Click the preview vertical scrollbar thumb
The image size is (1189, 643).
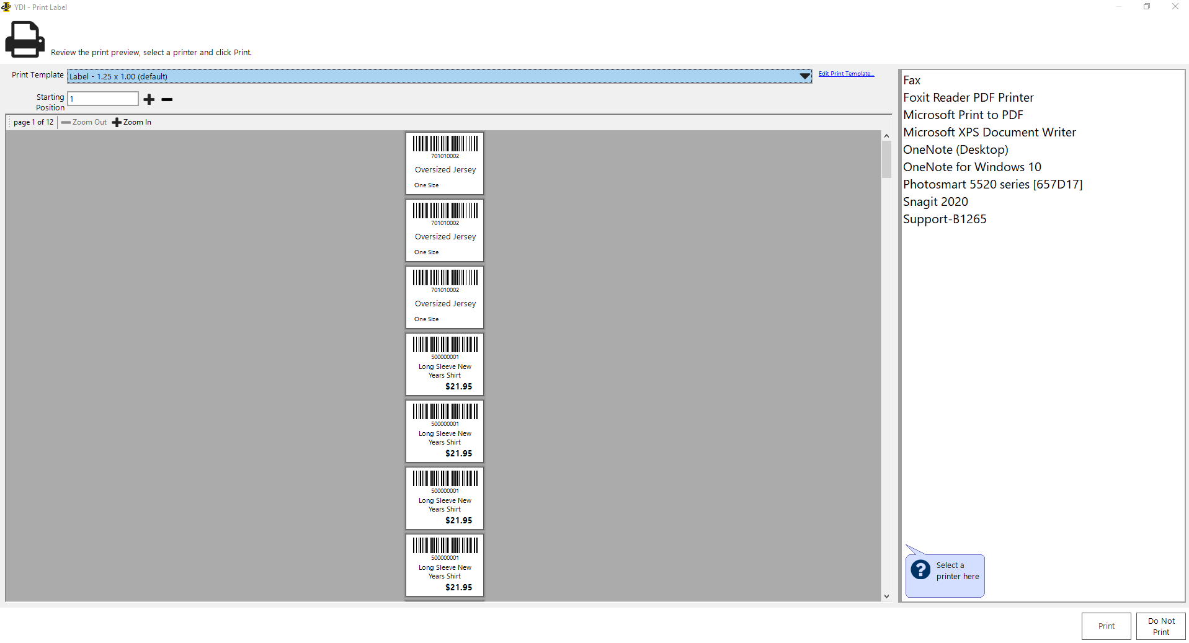(886, 159)
